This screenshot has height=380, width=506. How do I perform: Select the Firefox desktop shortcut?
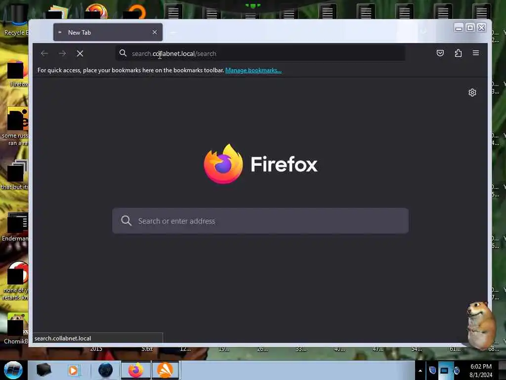click(18, 74)
